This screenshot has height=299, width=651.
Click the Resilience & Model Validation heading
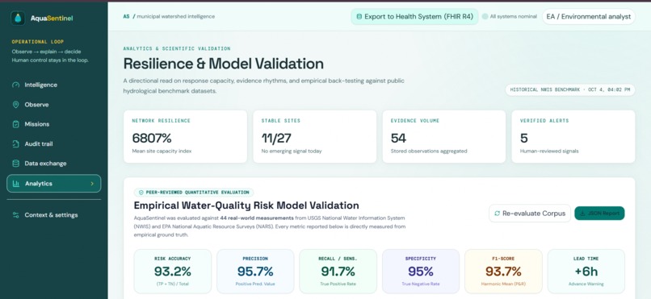(x=224, y=64)
